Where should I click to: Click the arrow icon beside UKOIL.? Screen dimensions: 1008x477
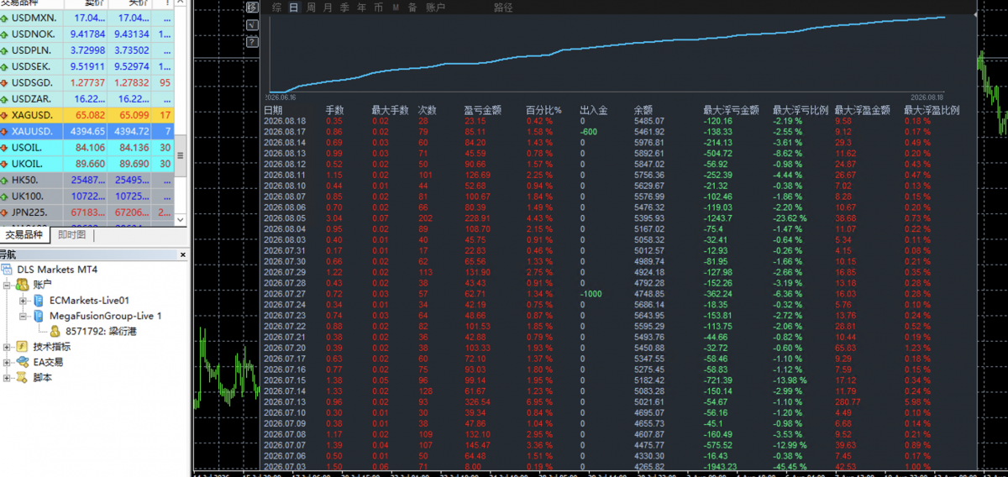pyautogui.click(x=4, y=163)
